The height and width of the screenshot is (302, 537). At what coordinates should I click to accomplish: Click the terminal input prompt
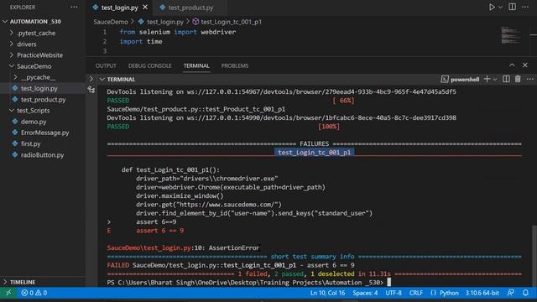point(388,283)
